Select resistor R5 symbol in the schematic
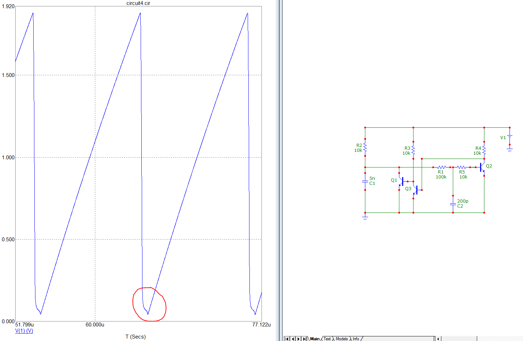Image resolution: width=523 pixels, height=341 pixels. [x=461, y=167]
